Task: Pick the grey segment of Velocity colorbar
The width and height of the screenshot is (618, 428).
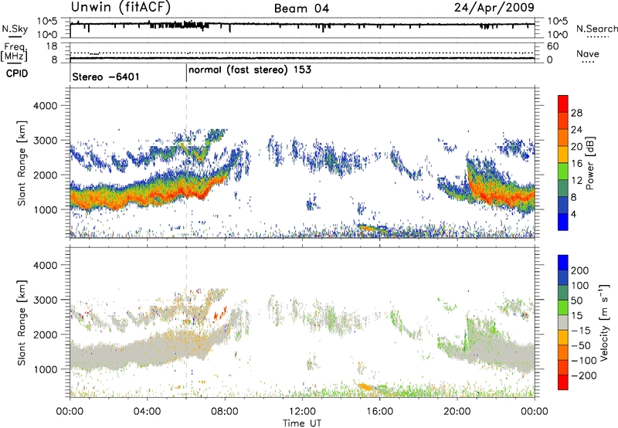Action: pyautogui.click(x=563, y=323)
